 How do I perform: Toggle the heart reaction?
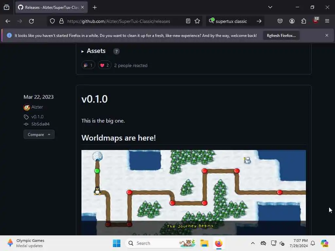click(x=104, y=65)
